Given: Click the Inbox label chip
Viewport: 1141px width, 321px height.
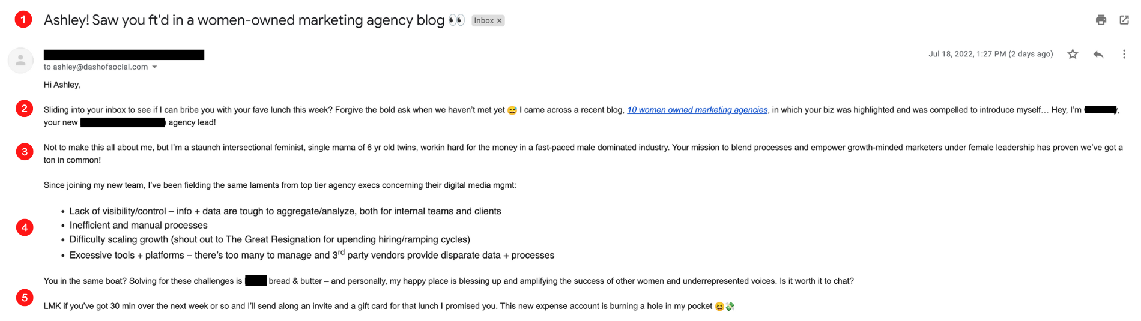Looking at the screenshot, I should [x=488, y=21].
